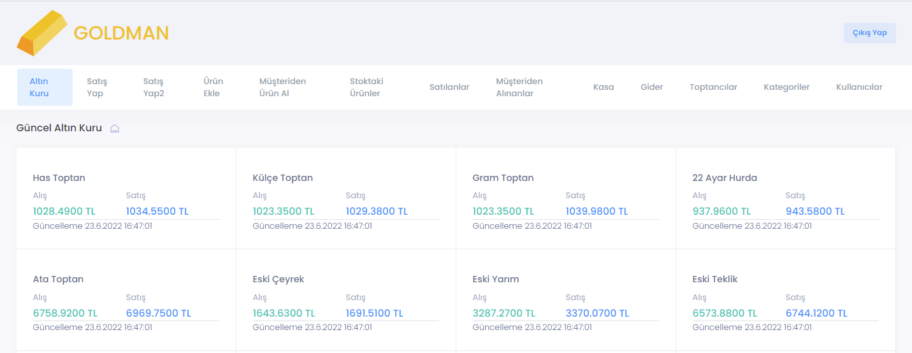Click the Çıkış Yap logout button

pos(869,33)
